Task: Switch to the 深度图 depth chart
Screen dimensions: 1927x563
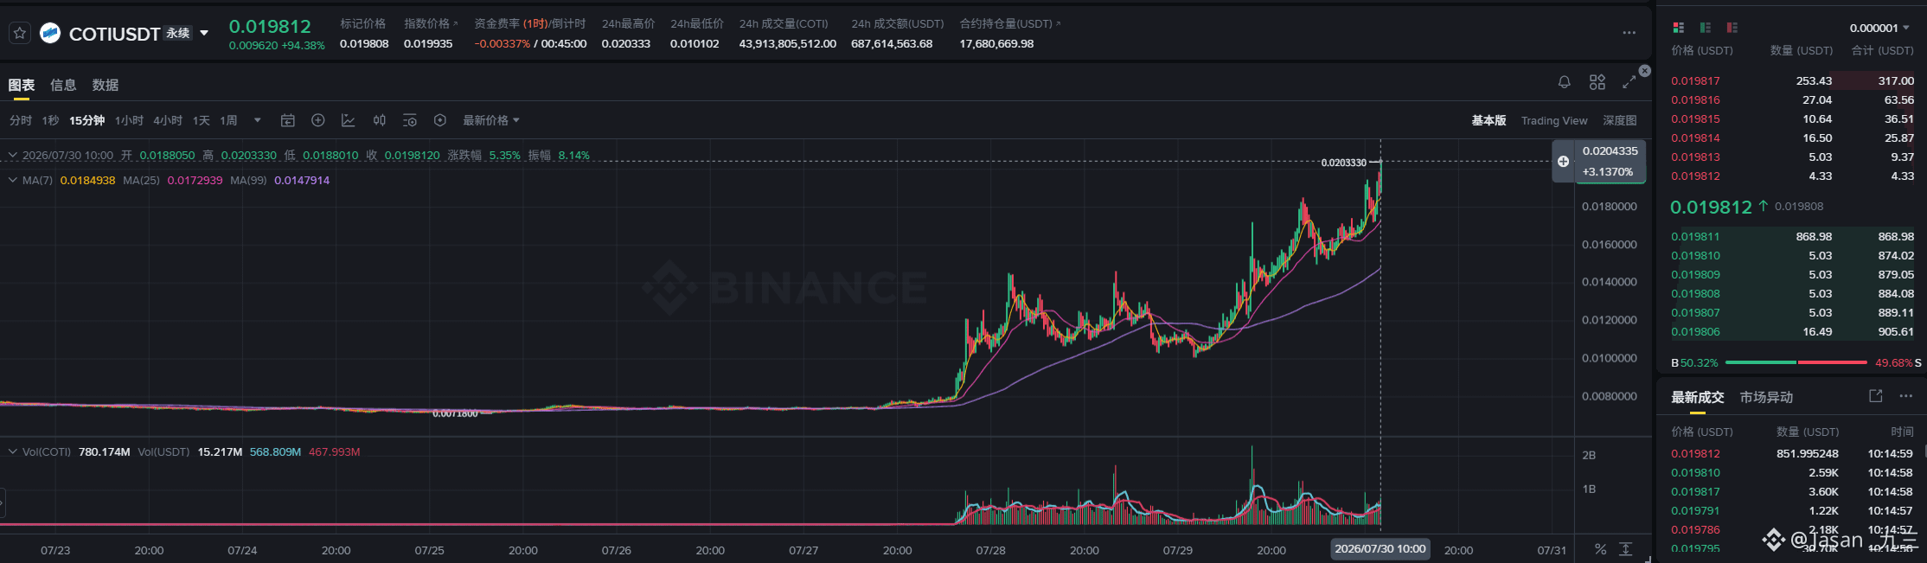Action: pos(1619,120)
